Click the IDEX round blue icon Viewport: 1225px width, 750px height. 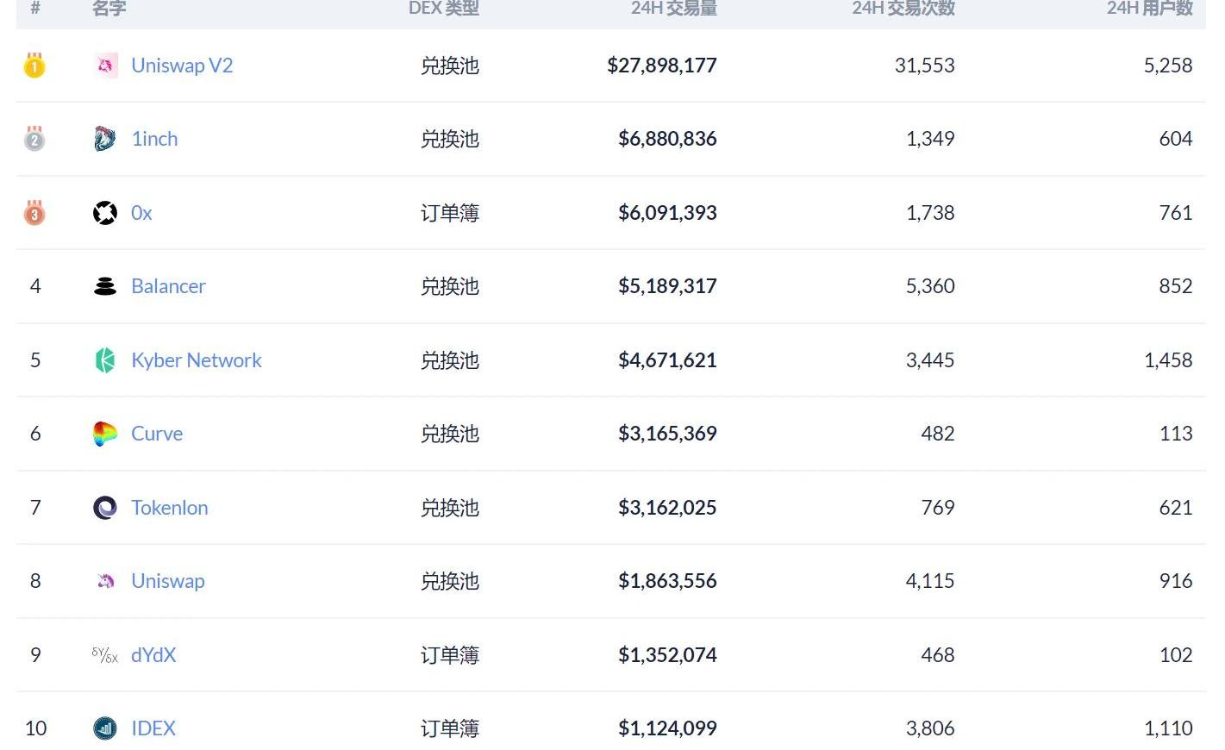coord(105,728)
